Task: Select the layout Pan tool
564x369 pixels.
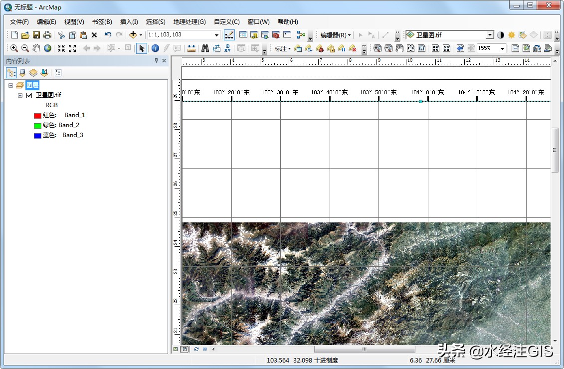Action: [x=399, y=48]
